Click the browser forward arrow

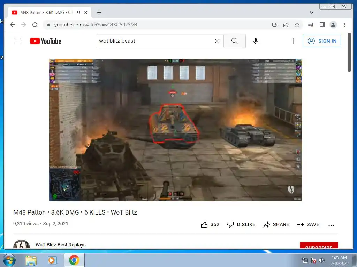pyautogui.click(x=24, y=25)
